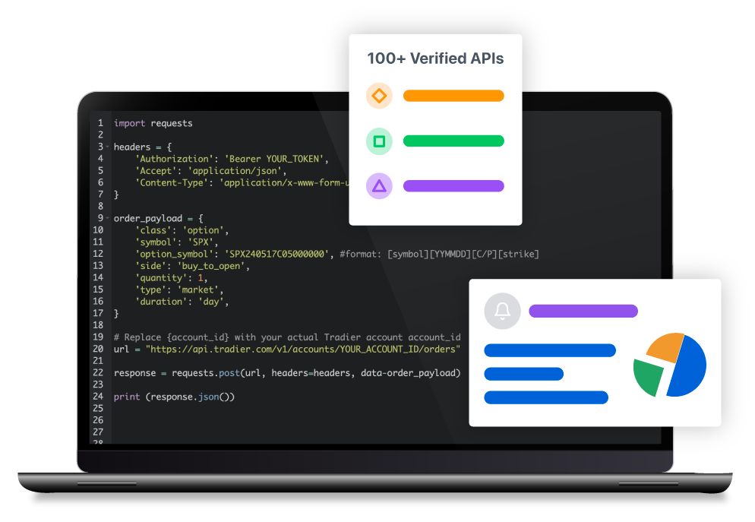The width and height of the screenshot is (755, 522).
Task: Open the bell notification icon
Action: click(502, 311)
